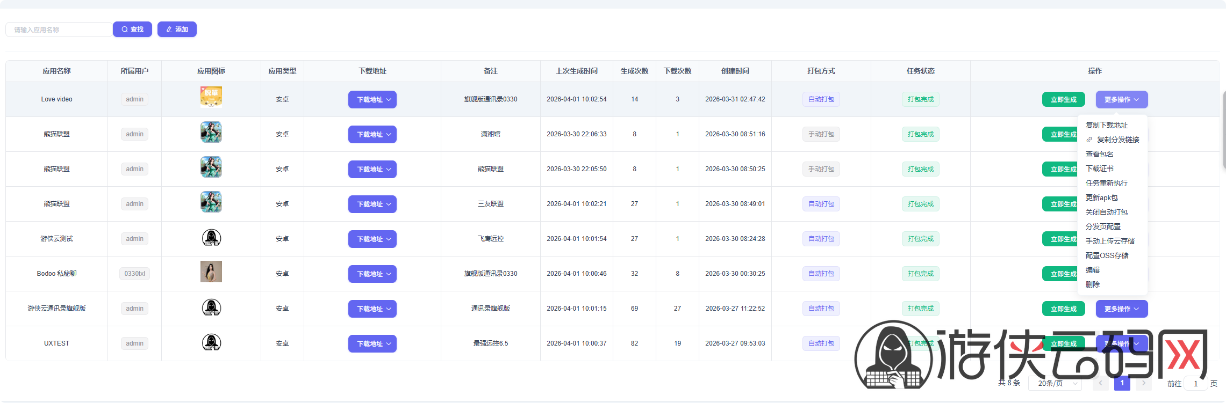Select 删除 from the operations menu
The width and height of the screenshot is (1226, 403).
point(1092,284)
